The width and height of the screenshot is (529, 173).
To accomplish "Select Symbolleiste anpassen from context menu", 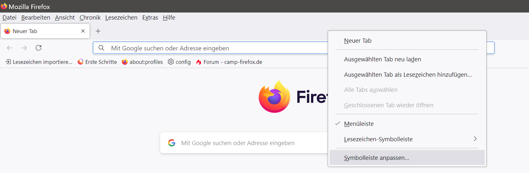I will pyautogui.click(x=377, y=158).
